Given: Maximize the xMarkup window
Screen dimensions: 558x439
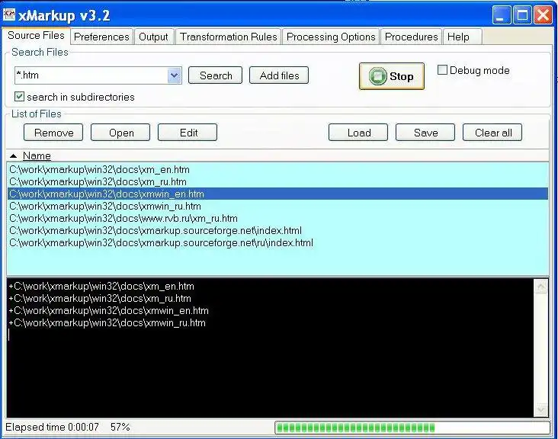Looking at the screenshot, I should (x=522, y=15).
